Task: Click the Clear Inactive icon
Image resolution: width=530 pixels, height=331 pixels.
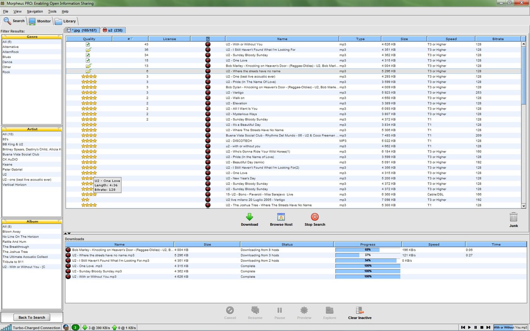Action: point(360,310)
